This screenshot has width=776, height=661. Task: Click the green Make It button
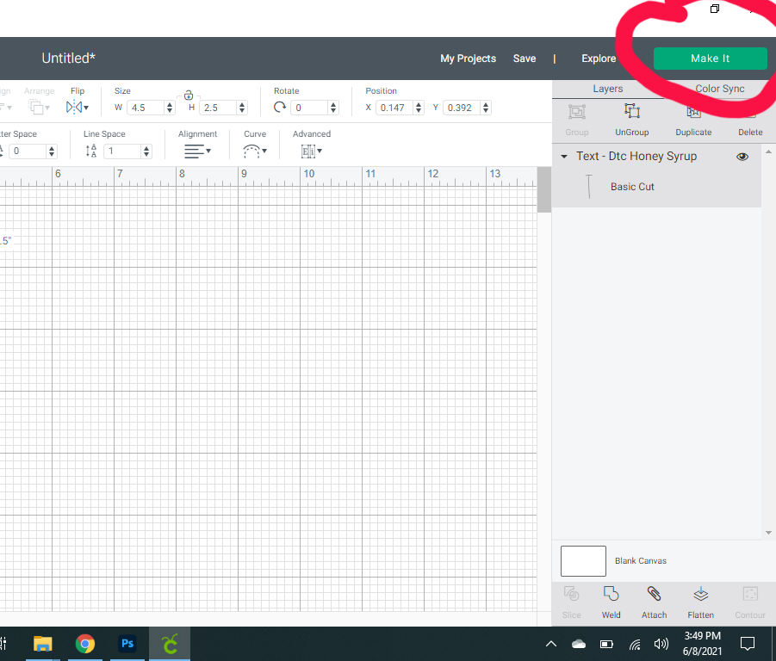pos(711,59)
